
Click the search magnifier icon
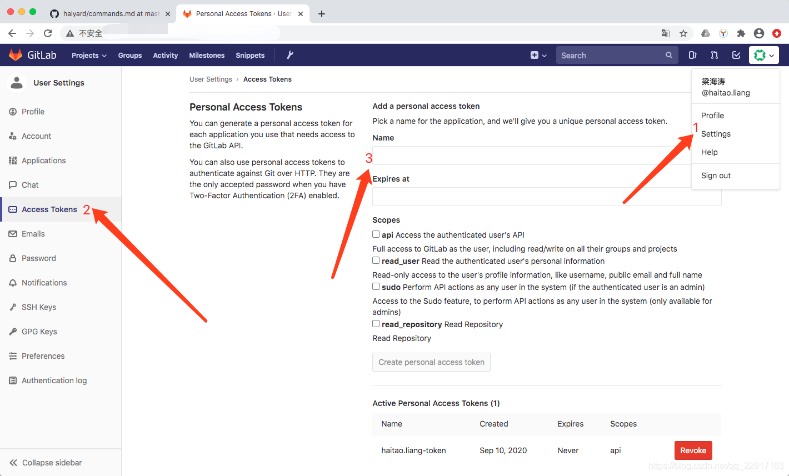pyautogui.click(x=669, y=55)
